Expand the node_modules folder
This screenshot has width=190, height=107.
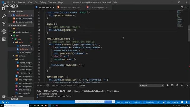23,32
